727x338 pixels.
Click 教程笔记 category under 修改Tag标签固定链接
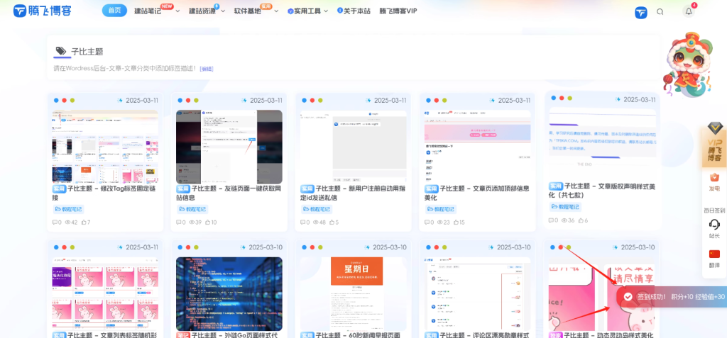pyautogui.click(x=68, y=209)
